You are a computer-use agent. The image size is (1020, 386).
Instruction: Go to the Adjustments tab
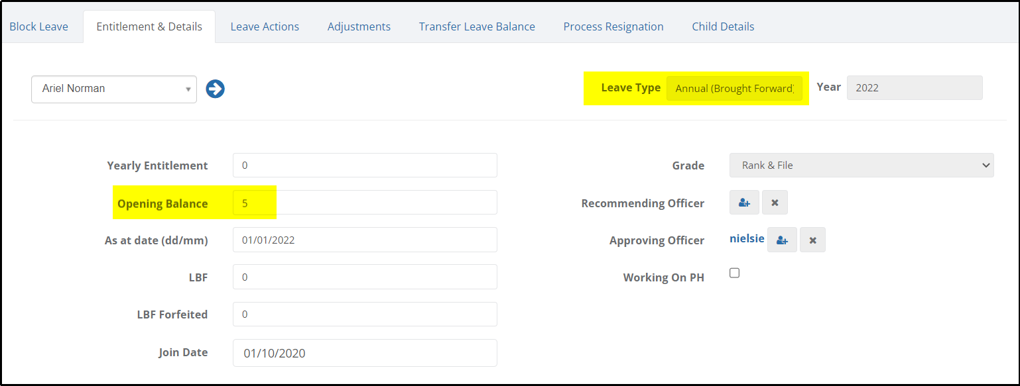(359, 26)
